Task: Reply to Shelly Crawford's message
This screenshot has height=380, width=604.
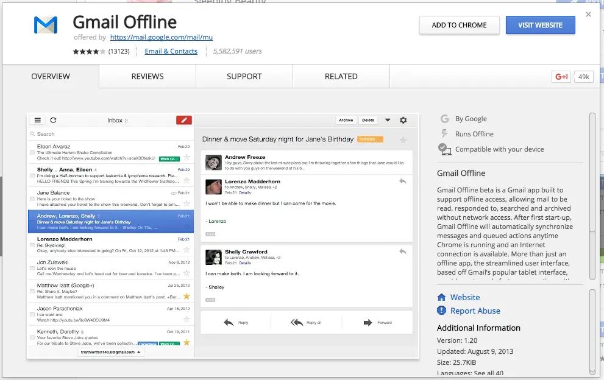Action: tap(402, 252)
